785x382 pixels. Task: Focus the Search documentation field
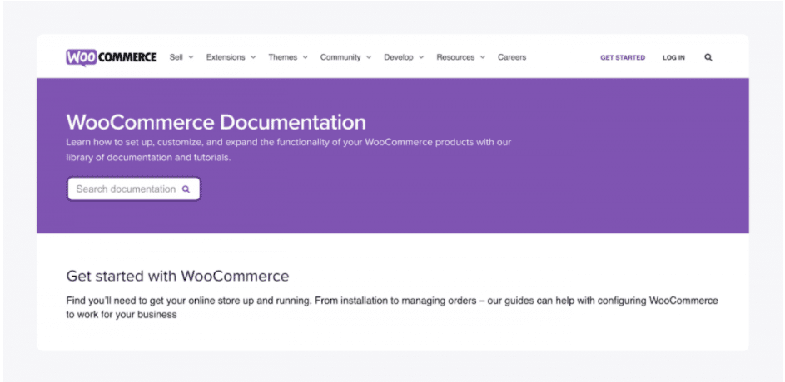[134, 189]
